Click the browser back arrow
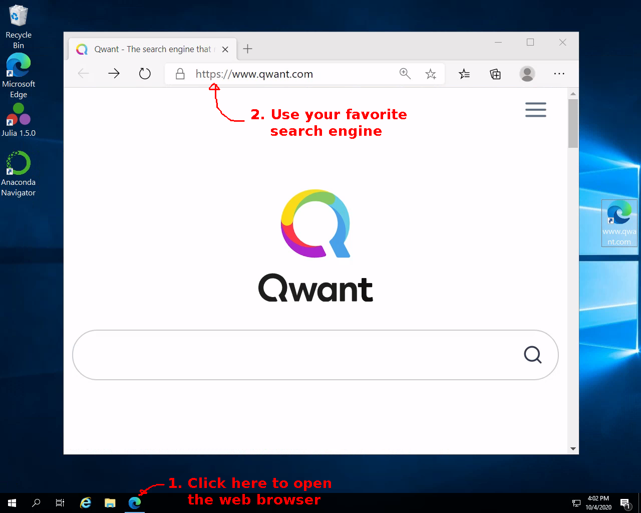The image size is (641, 513). tap(84, 74)
